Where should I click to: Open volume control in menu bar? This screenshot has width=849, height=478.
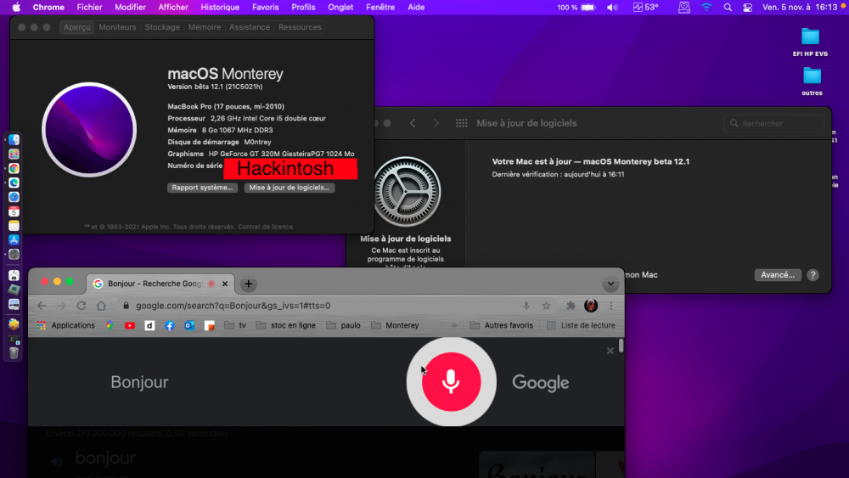[x=612, y=7]
